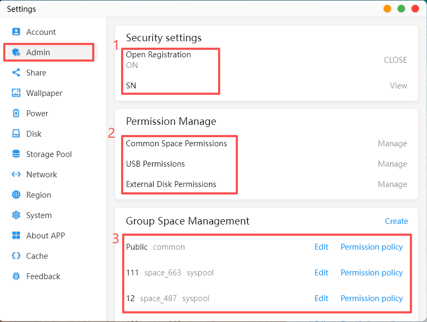Edit the 12 space_487 group
This screenshot has width=427, height=322.
321,298
